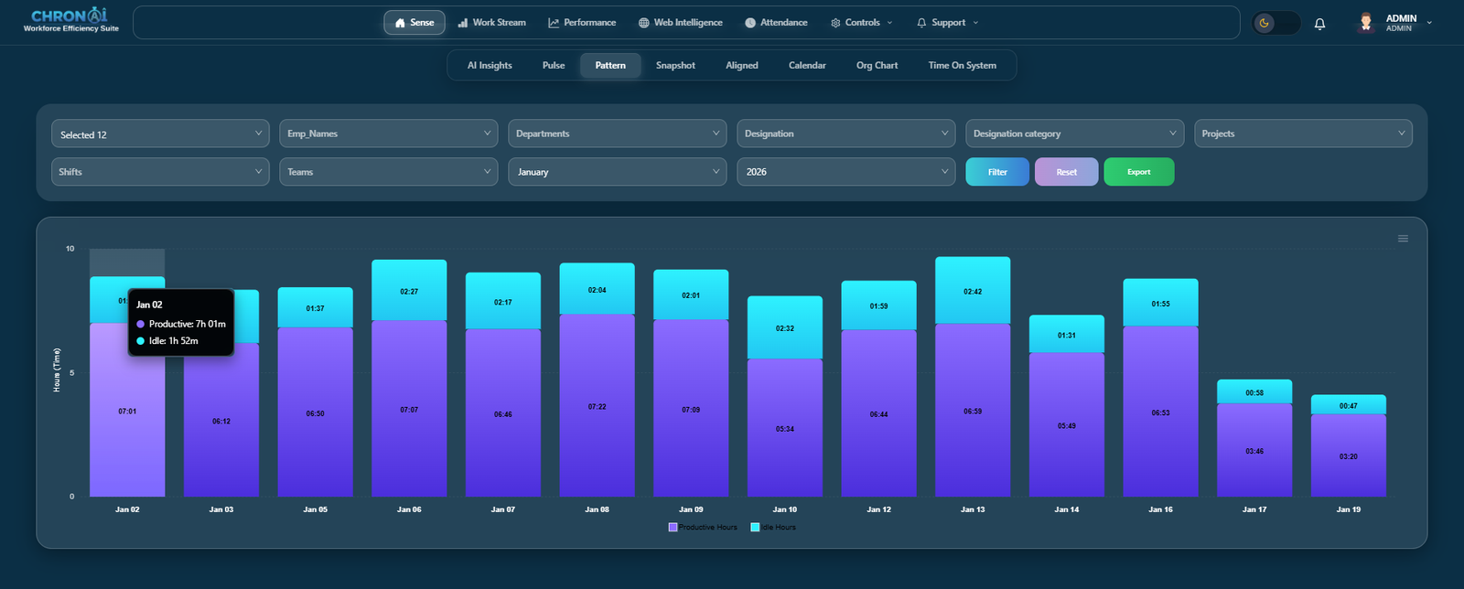This screenshot has width=1464, height=589.
Task: Open the Performance chart icon
Action: pos(554,23)
